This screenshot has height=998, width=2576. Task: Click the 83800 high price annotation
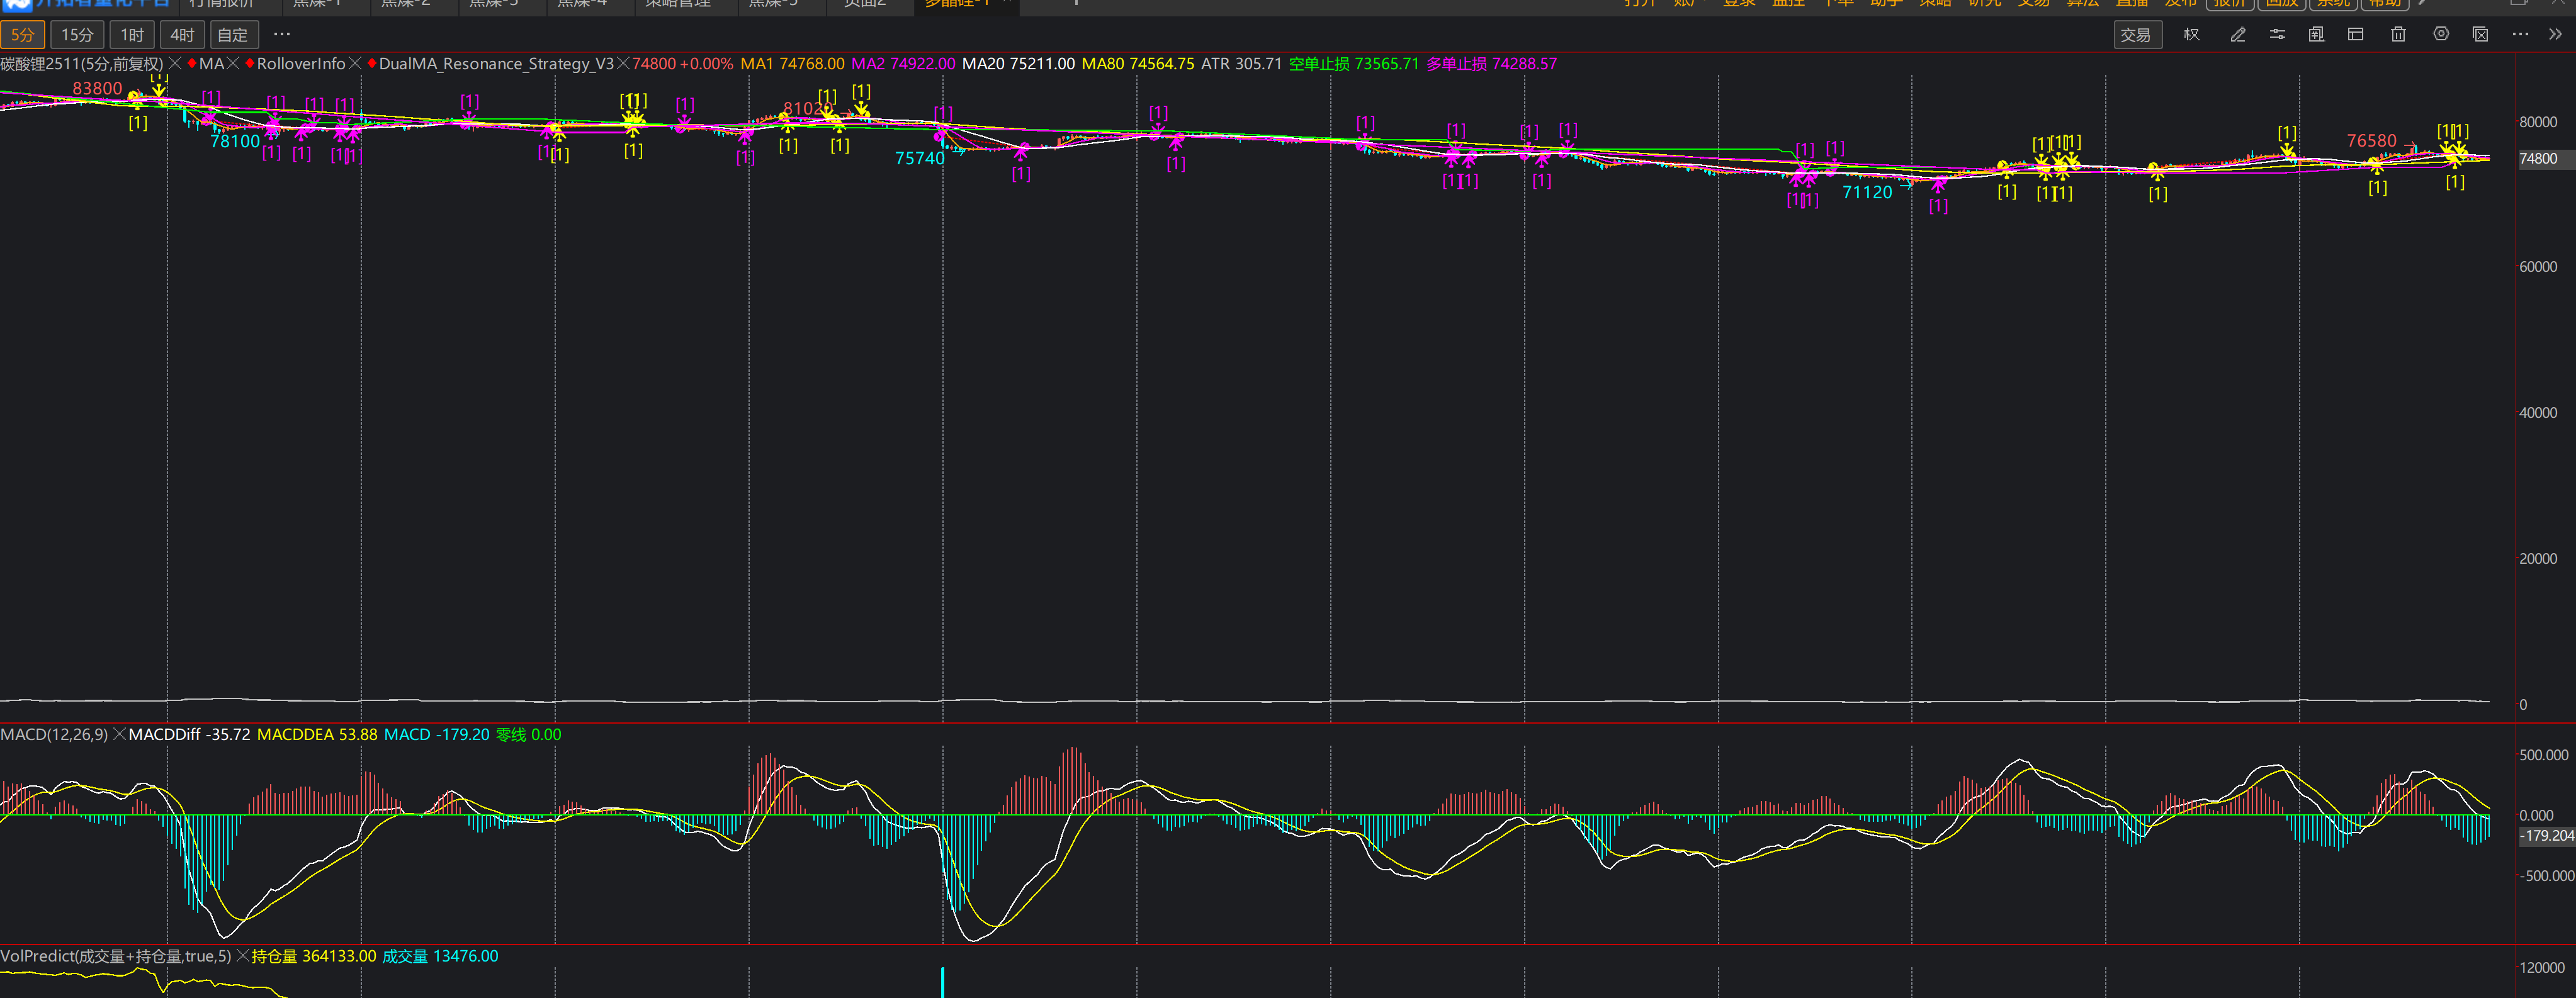point(97,89)
